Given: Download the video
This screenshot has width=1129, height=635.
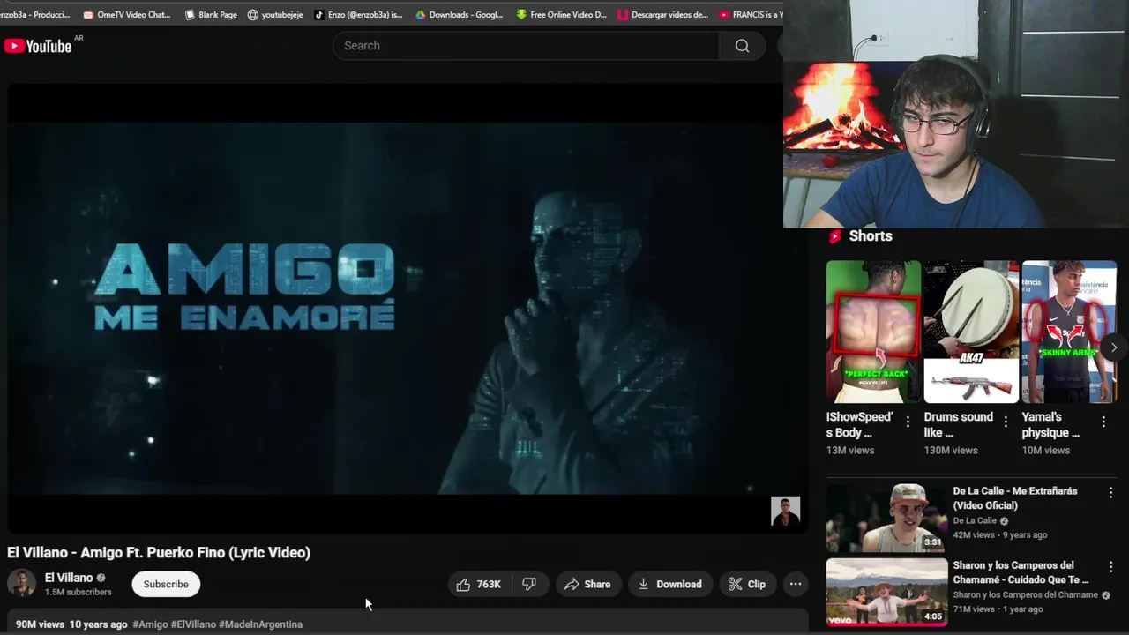Looking at the screenshot, I should tap(670, 584).
